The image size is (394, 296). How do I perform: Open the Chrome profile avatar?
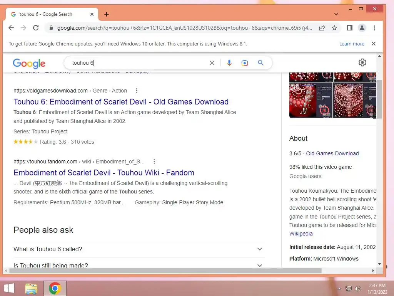point(362,28)
